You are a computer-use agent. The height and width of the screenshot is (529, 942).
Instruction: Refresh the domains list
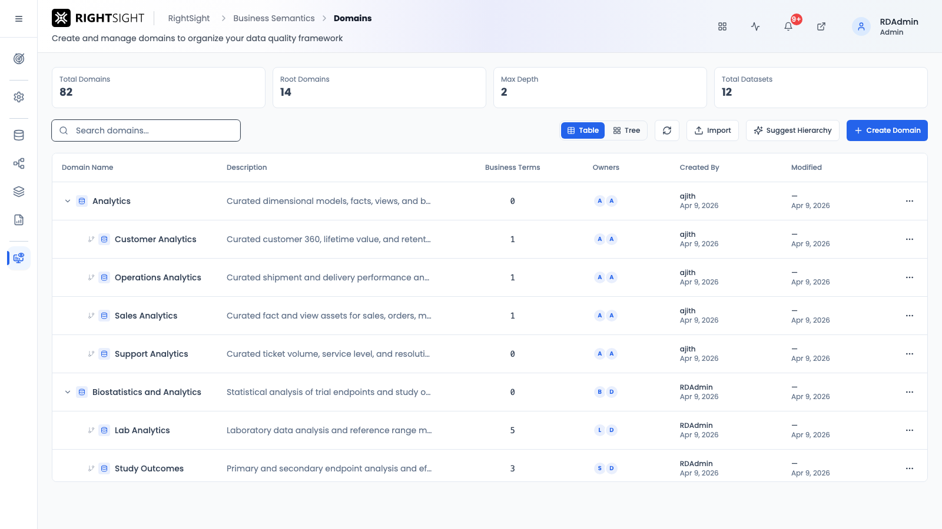[x=667, y=130]
